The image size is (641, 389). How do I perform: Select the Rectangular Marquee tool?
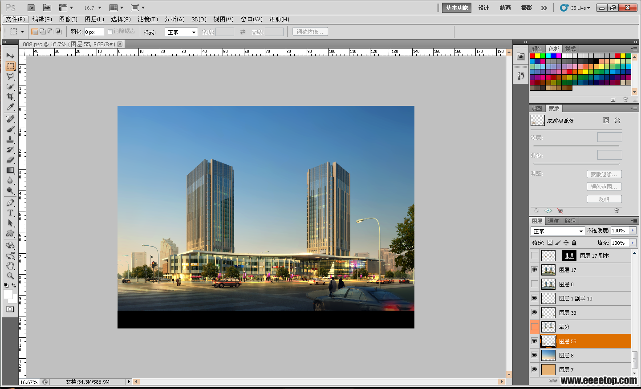click(x=10, y=66)
